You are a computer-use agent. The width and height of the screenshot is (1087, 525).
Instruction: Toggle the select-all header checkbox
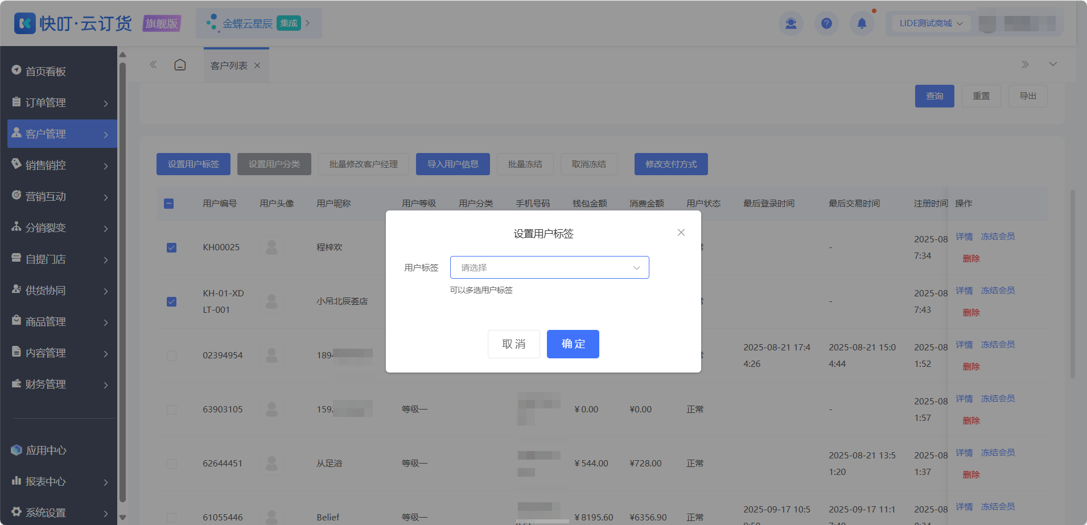point(168,204)
